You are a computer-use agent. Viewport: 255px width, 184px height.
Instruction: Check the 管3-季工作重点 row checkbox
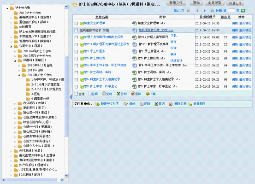76,52
